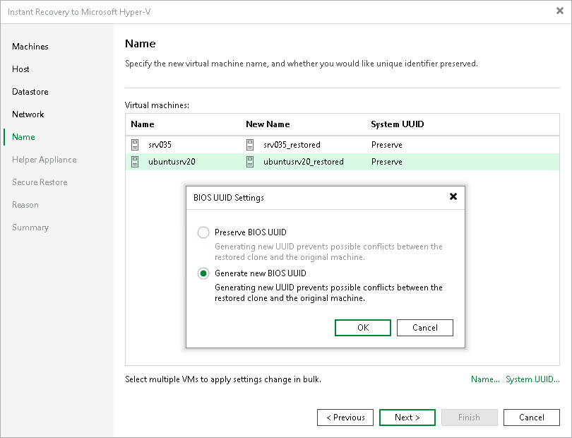Screen dimensions: 572x438
Task: Click the srv035_restored server icon
Action: 250,145
